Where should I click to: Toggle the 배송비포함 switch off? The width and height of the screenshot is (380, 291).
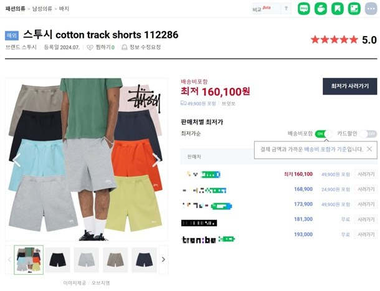tap(323, 133)
